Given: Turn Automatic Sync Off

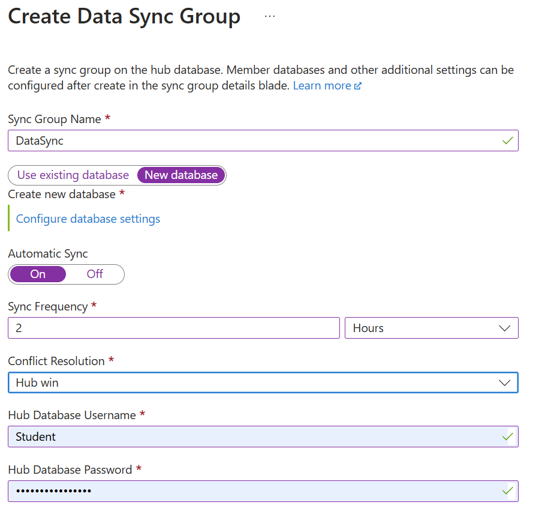Looking at the screenshot, I should tap(94, 274).
